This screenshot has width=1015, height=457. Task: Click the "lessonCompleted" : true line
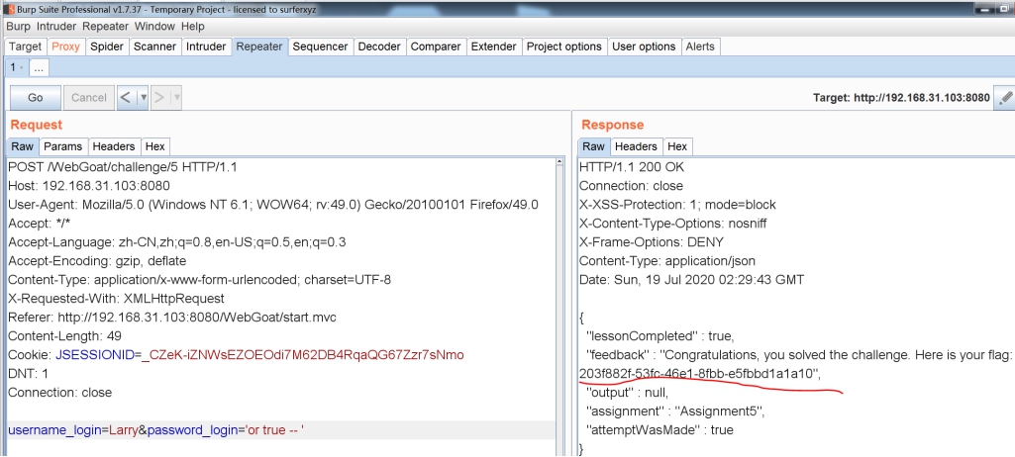(x=660, y=336)
